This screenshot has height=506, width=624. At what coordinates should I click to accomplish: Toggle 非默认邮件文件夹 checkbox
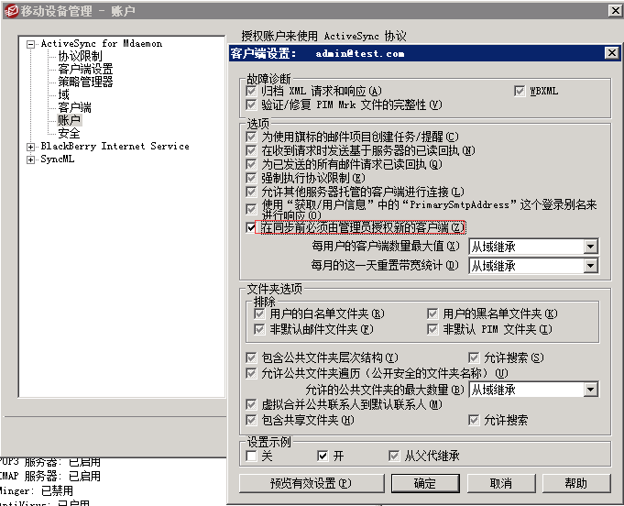[x=259, y=329]
